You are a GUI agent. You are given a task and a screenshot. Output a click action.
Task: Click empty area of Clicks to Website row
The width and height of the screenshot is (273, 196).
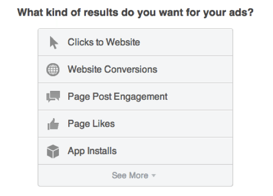187,42
